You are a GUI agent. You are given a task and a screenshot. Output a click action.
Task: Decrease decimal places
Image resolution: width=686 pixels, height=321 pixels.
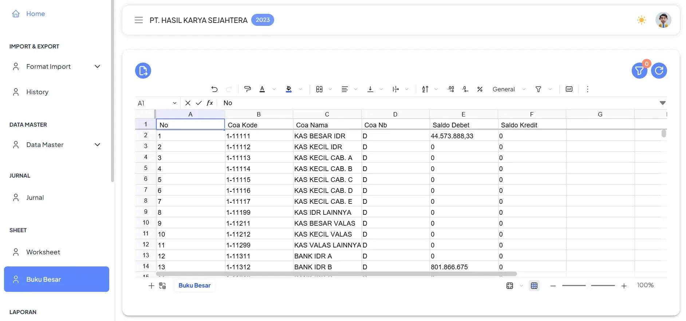[465, 89]
